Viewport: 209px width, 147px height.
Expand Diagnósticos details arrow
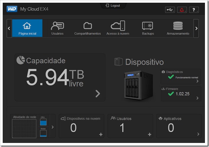pos(198,81)
